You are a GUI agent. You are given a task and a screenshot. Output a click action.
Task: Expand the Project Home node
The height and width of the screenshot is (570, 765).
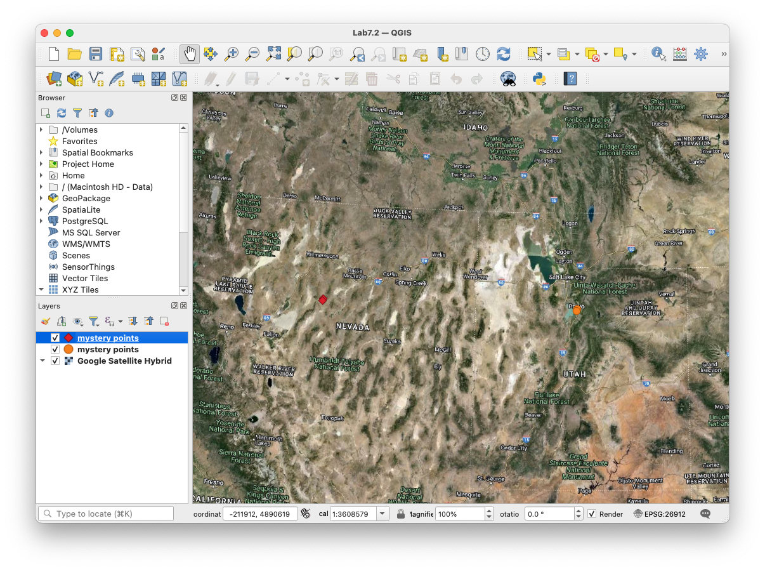[x=41, y=164]
